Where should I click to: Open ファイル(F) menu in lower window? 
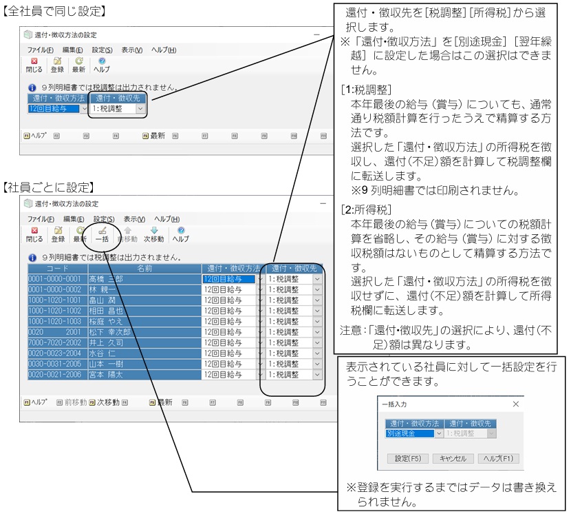point(41,219)
